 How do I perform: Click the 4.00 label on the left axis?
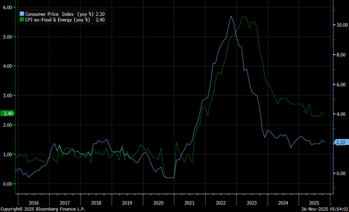[7, 66]
